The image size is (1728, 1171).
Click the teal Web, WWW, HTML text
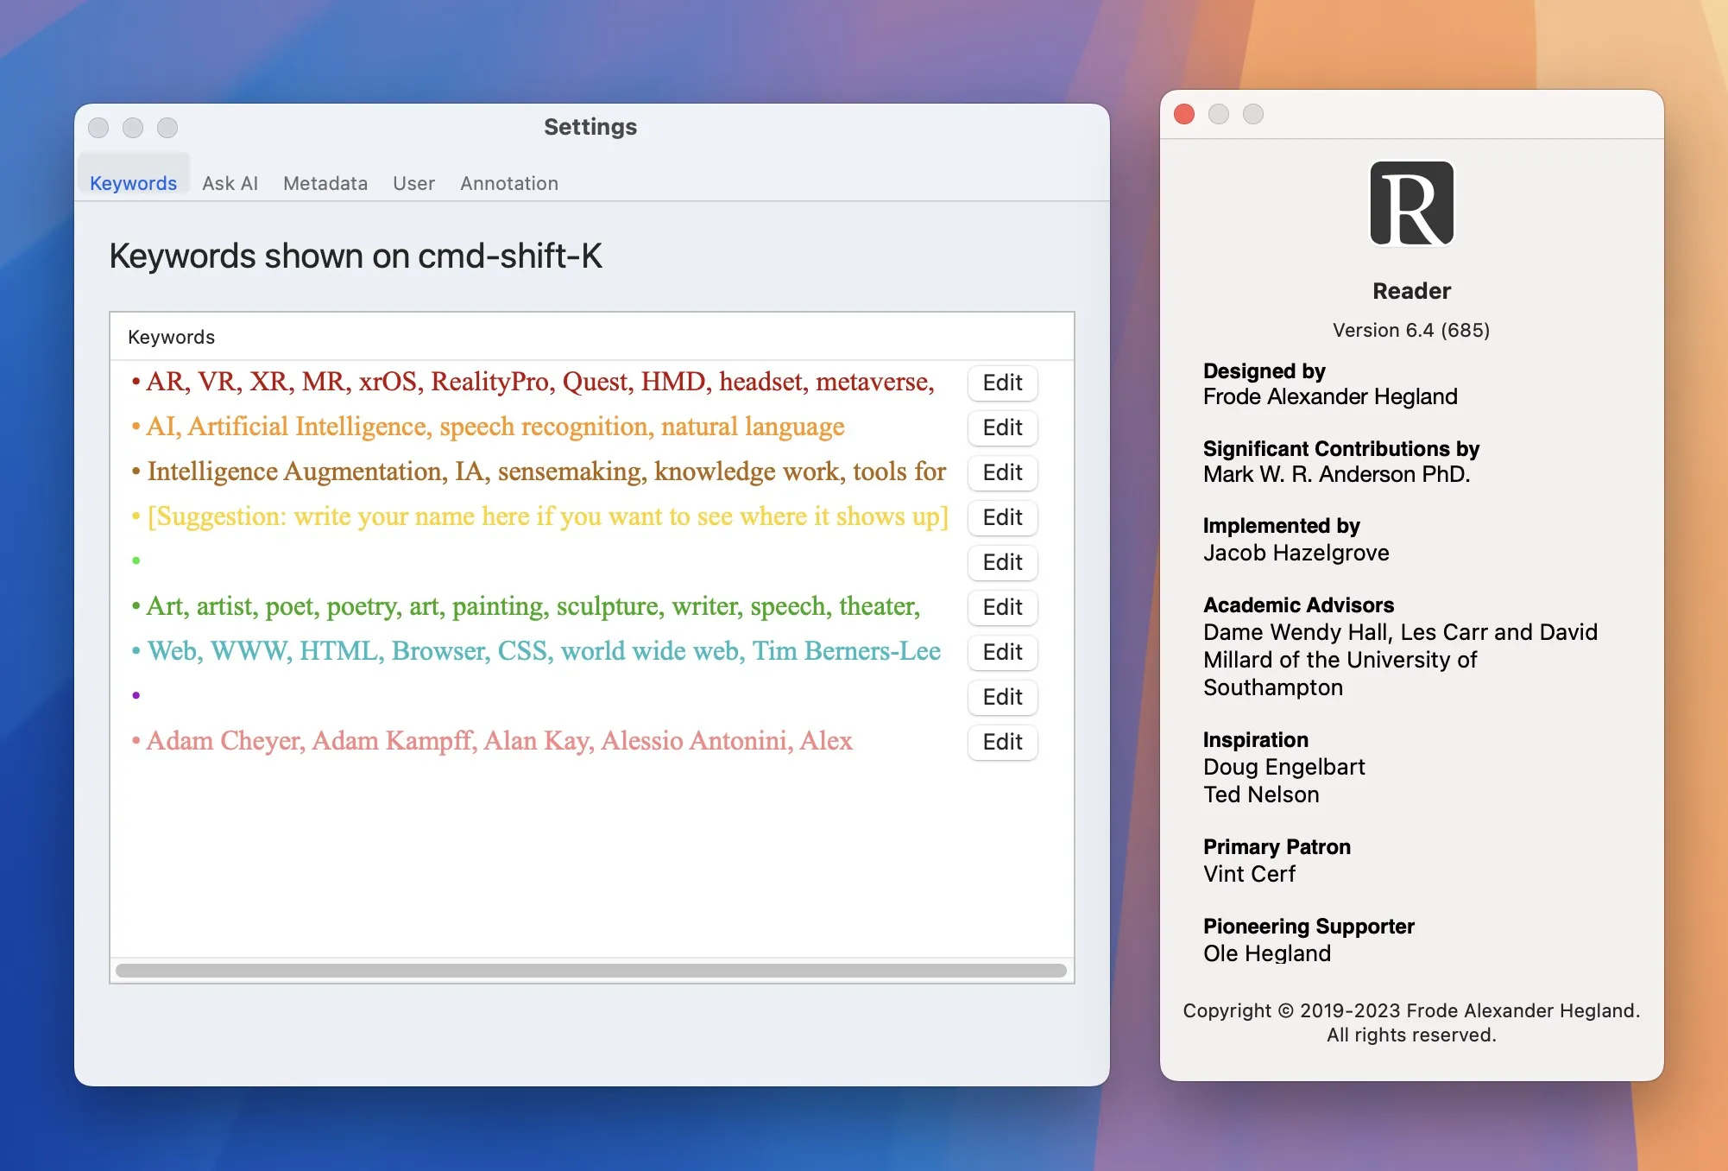(x=544, y=651)
